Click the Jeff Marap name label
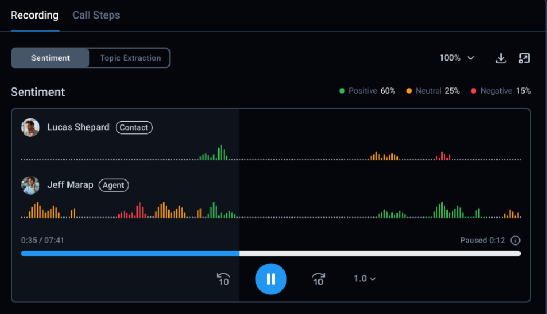Image resolution: width=547 pixels, height=314 pixels. click(x=70, y=185)
